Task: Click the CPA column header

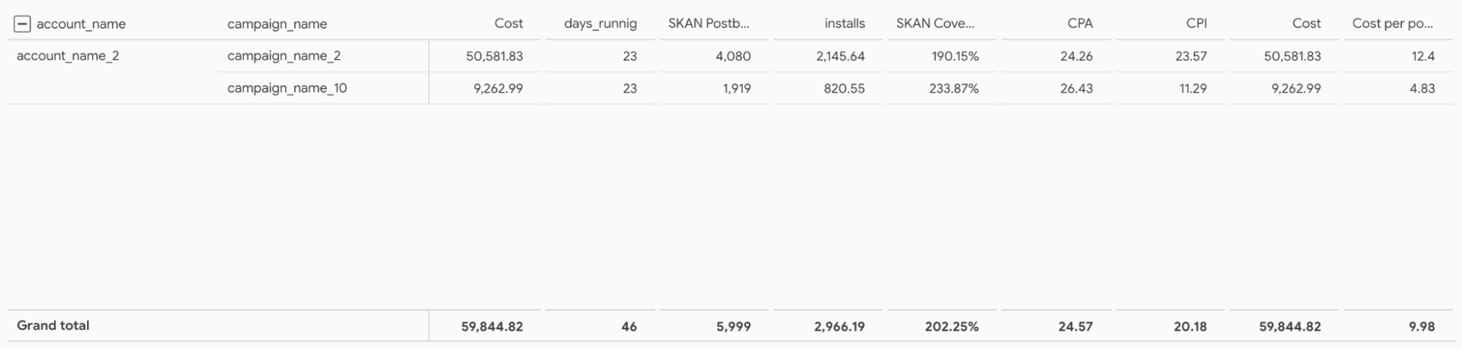Action: (x=1079, y=23)
